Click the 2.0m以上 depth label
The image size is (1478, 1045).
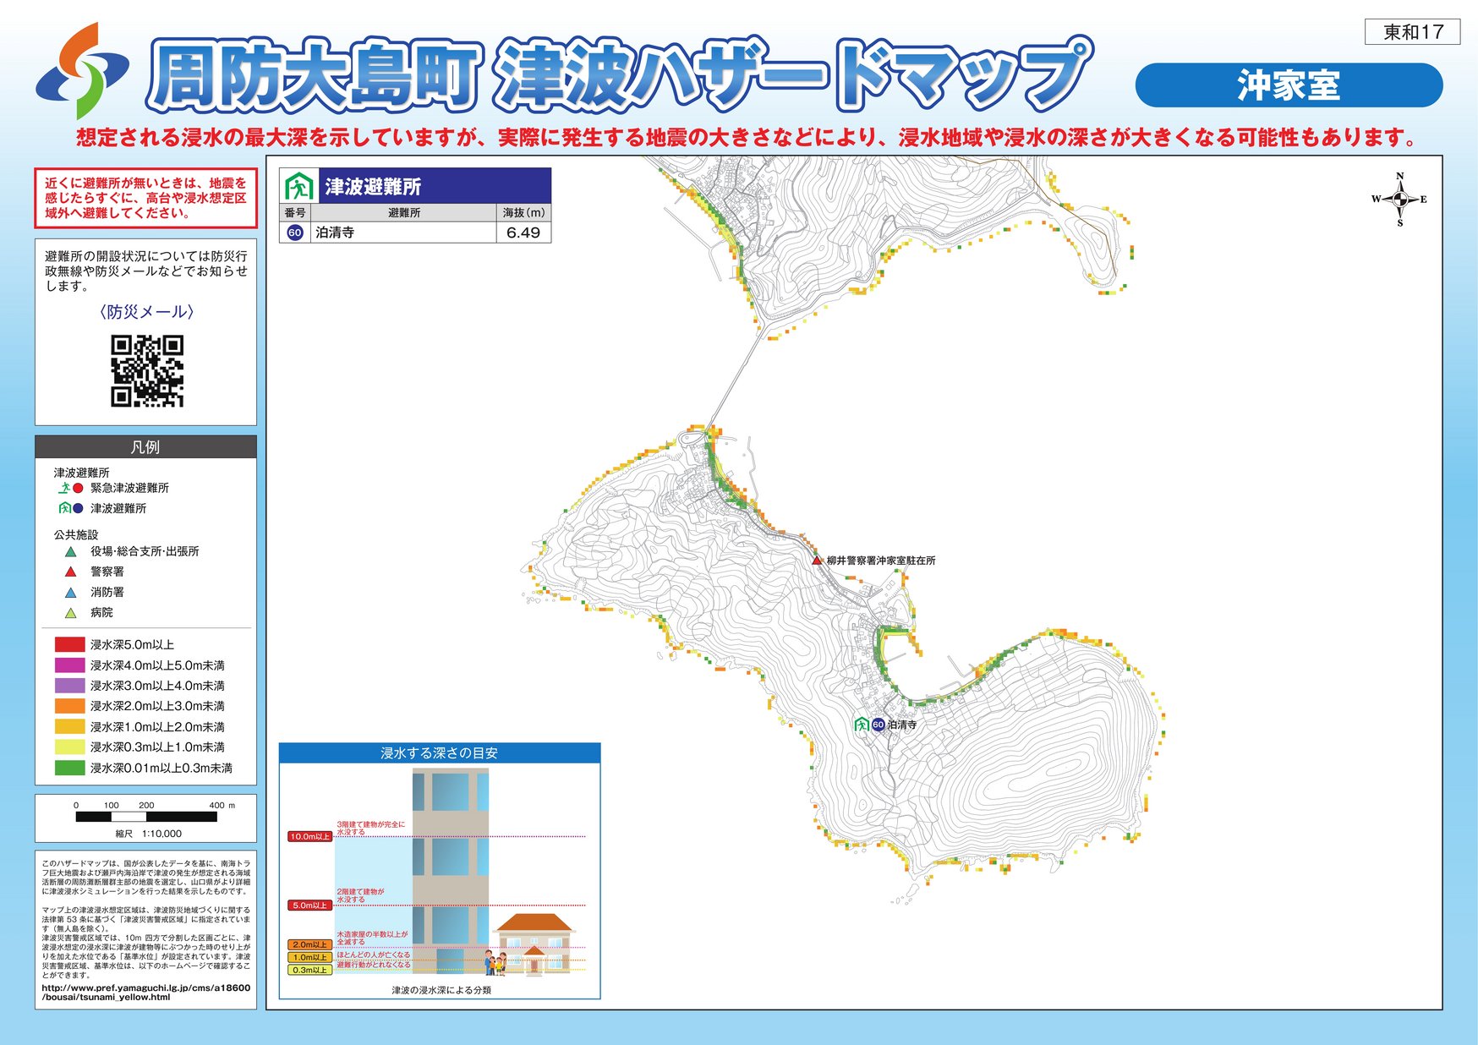point(309,945)
